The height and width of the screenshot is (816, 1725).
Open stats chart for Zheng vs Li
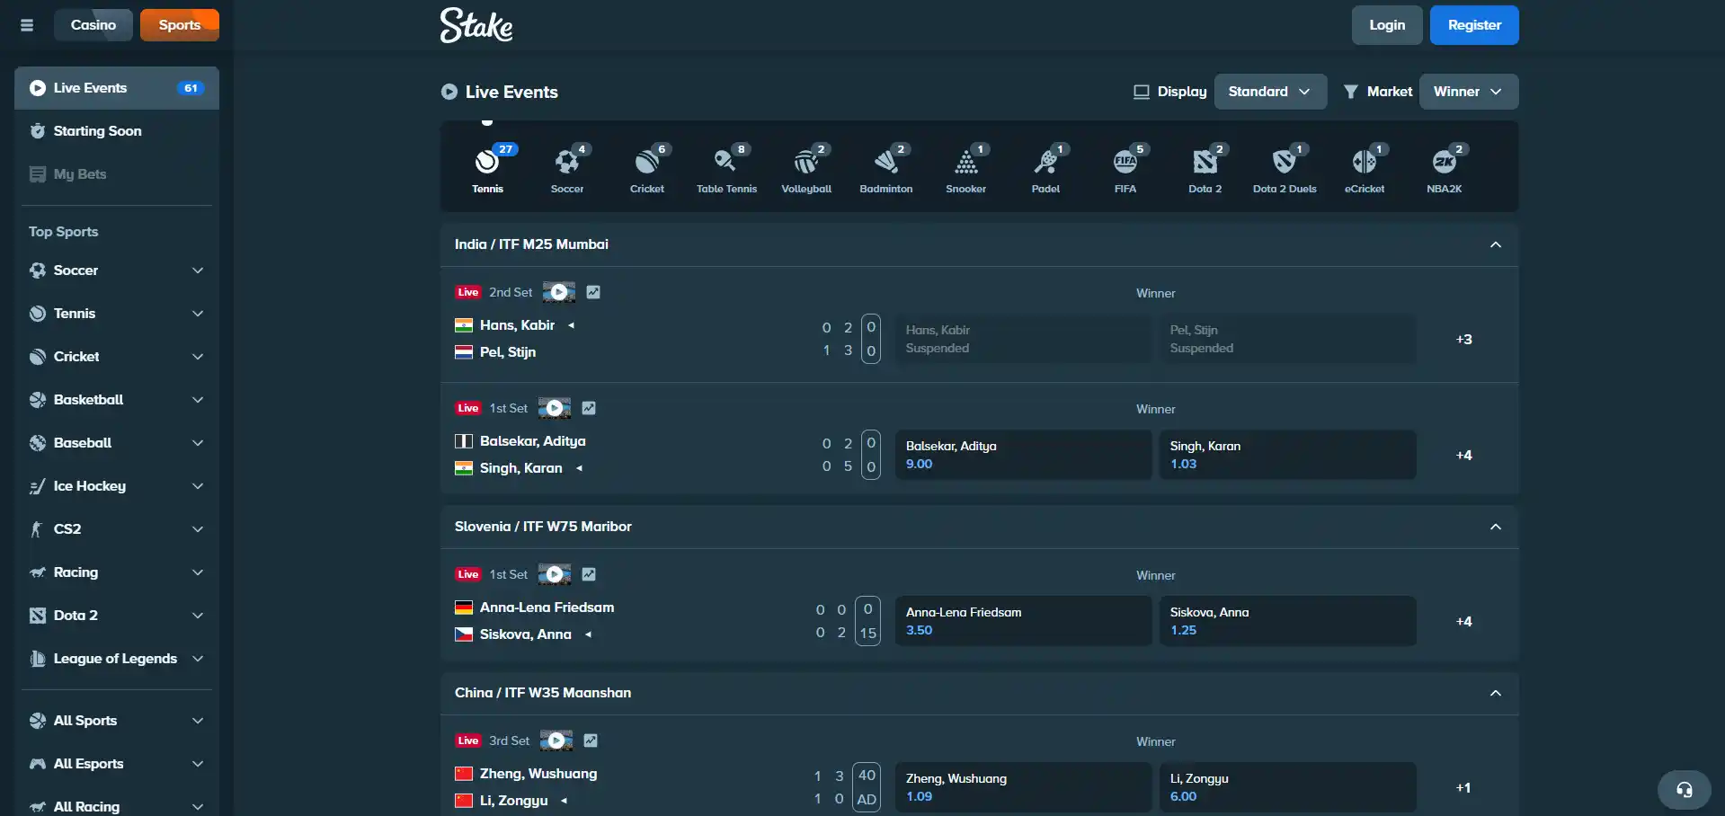(591, 741)
